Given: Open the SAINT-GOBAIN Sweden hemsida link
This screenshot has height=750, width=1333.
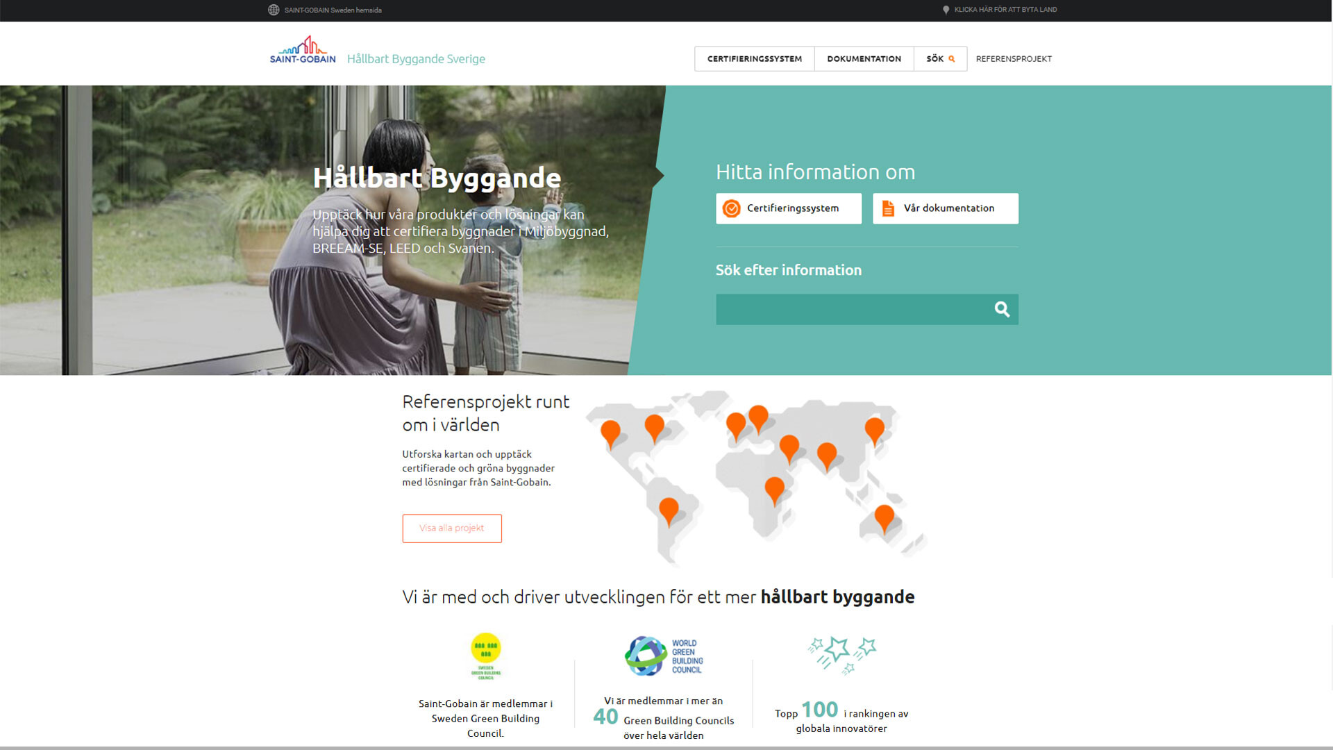Looking at the screenshot, I should coord(333,10).
